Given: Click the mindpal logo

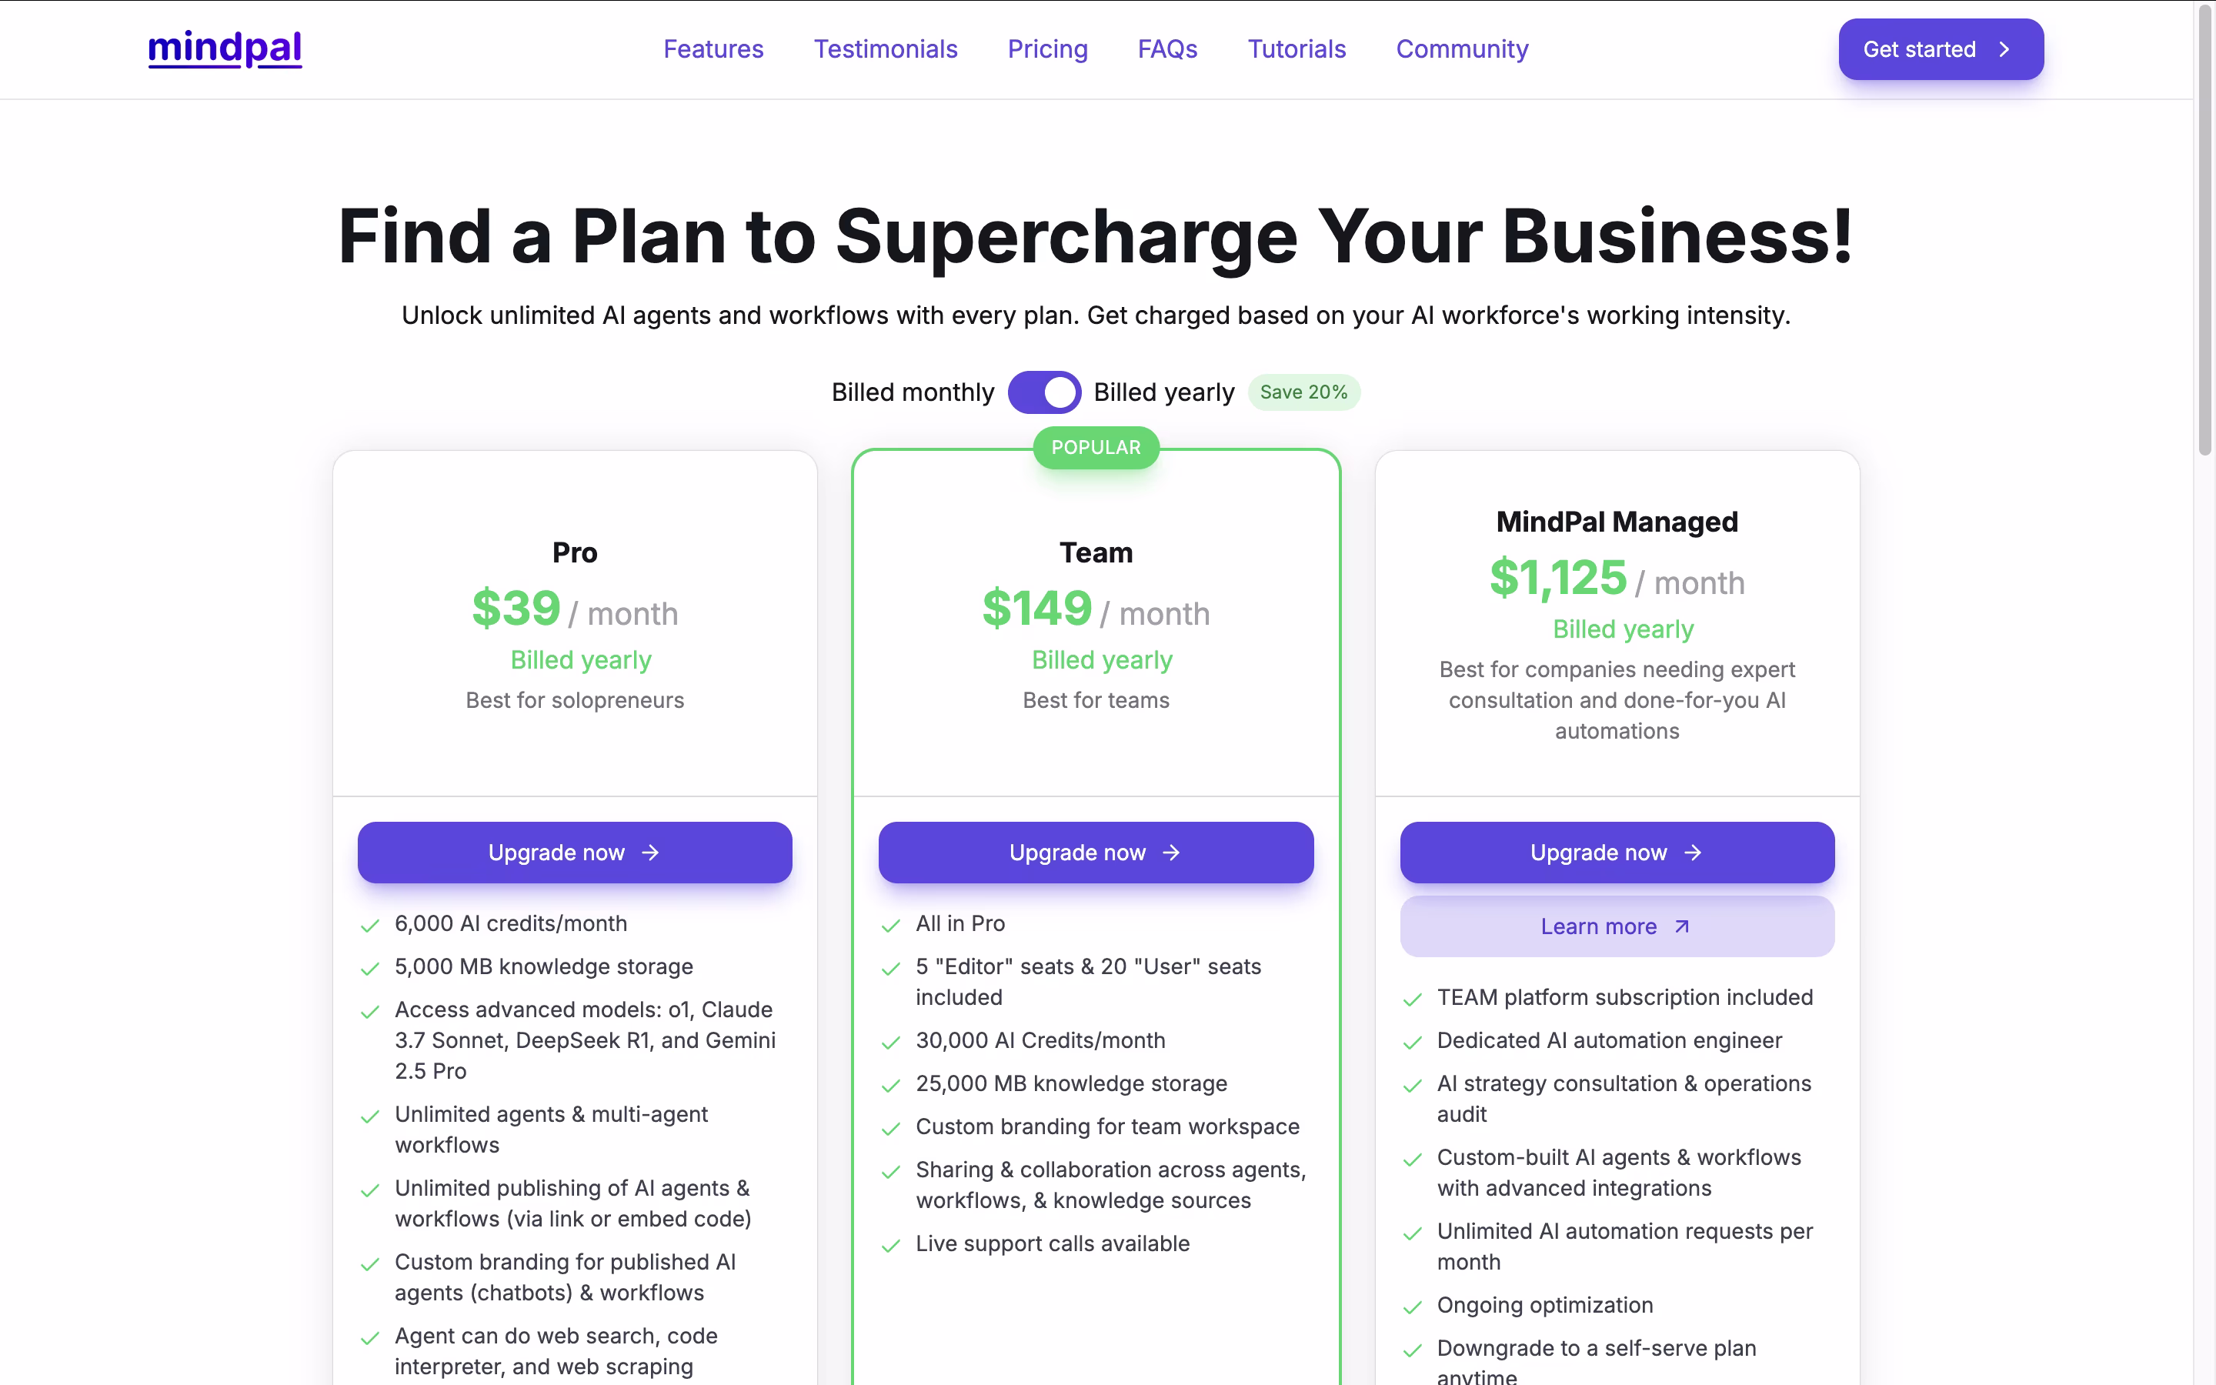Looking at the screenshot, I should pyautogui.click(x=225, y=48).
